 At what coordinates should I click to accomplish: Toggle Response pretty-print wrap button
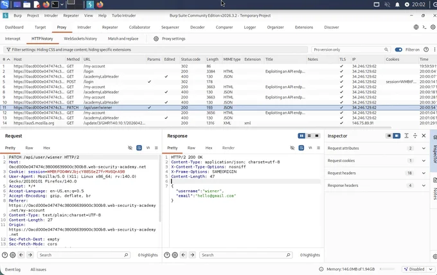pyautogui.click(x=301, y=148)
